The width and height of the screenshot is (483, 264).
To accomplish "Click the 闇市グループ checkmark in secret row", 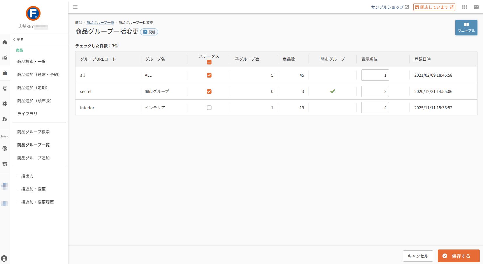I will (x=332, y=91).
